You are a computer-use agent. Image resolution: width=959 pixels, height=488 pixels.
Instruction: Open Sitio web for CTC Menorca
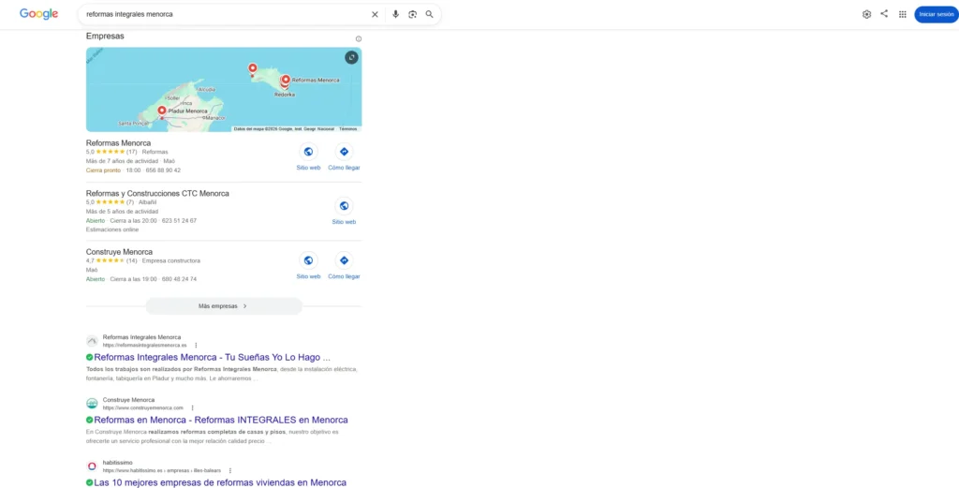(344, 212)
